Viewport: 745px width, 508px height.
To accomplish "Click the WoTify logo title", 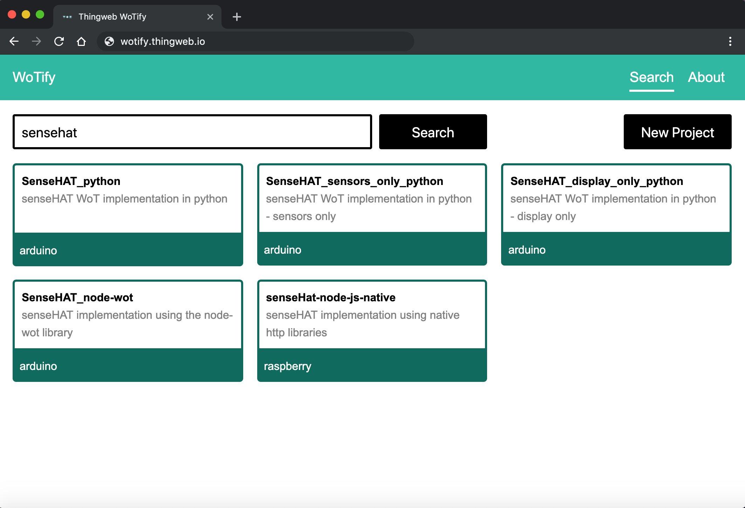I will pos(34,77).
